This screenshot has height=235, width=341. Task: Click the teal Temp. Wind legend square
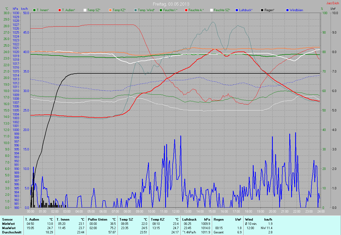(x=136, y=10)
